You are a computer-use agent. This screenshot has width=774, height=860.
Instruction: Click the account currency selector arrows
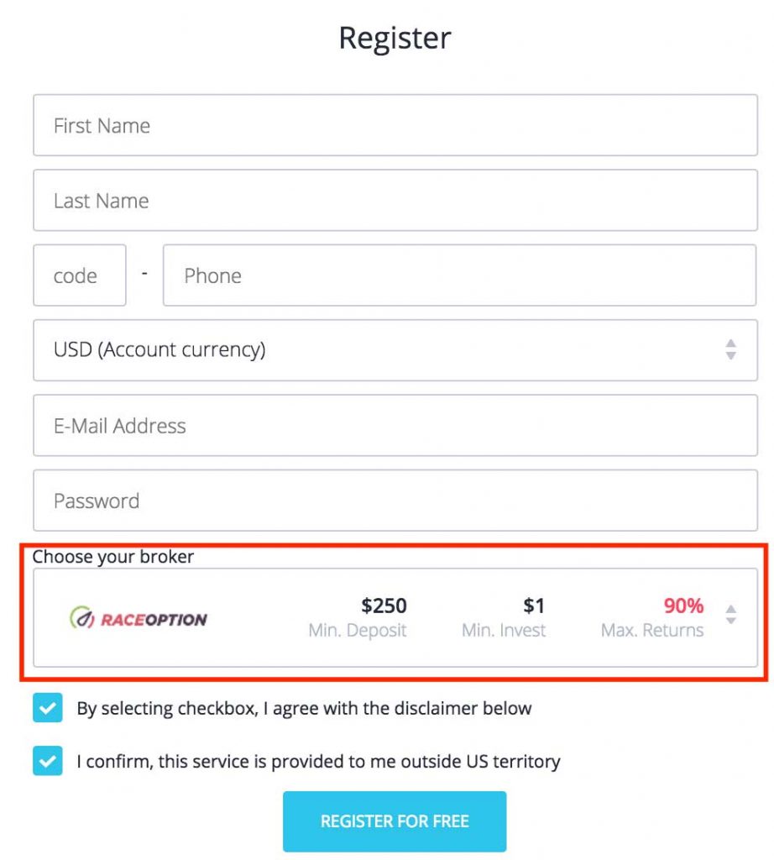pos(730,349)
